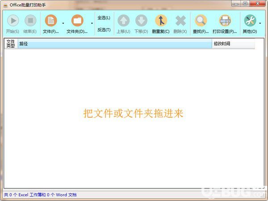Delete item with the 删除(X) icon
The height and width of the screenshot is (201, 268).
pos(180,21)
